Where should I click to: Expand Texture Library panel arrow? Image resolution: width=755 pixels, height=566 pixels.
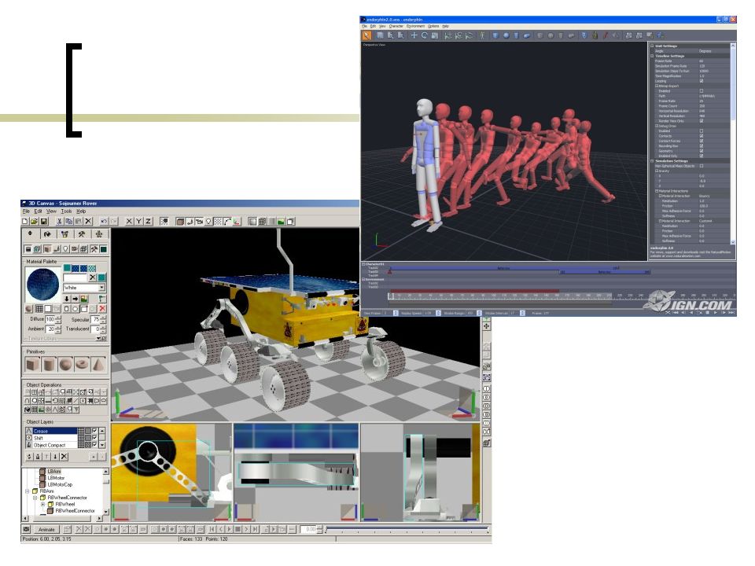tap(98, 338)
